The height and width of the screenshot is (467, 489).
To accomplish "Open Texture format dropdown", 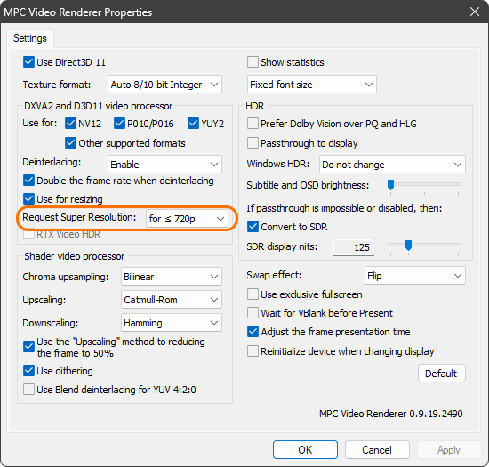I will (164, 85).
